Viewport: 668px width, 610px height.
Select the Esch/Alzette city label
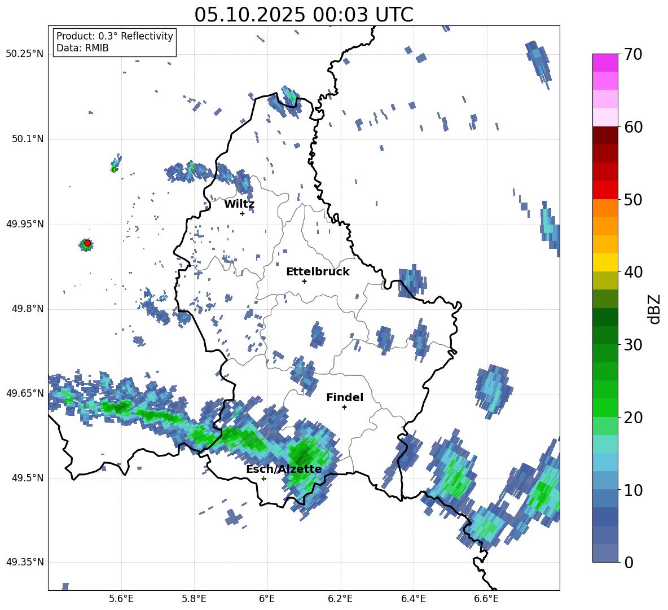tap(284, 469)
